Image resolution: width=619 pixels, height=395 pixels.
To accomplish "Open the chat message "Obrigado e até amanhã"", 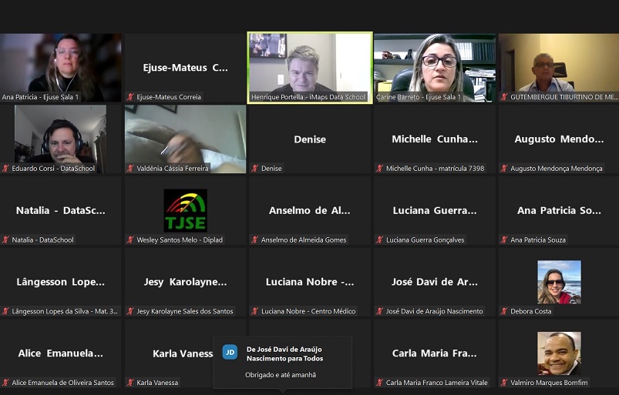I will tap(280, 375).
